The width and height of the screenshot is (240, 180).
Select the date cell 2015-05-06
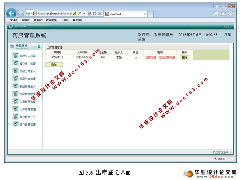(82, 57)
